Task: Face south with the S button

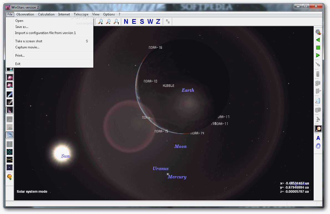Action: coord(142,21)
